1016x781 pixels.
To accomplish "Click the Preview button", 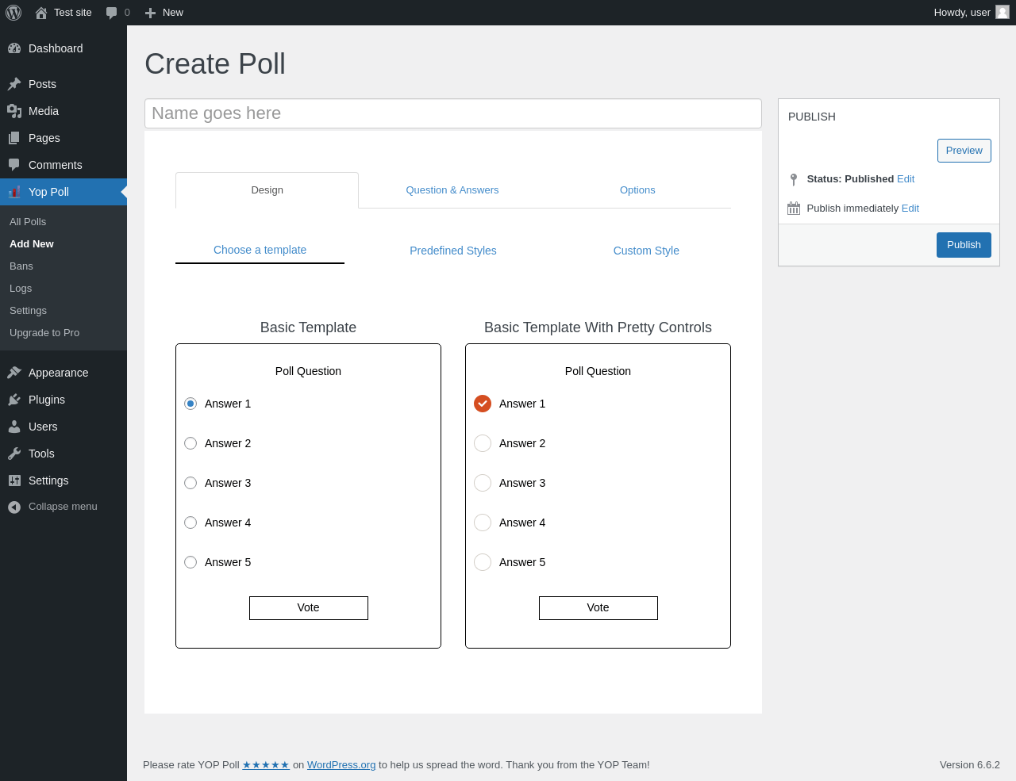I will pyautogui.click(x=964, y=151).
